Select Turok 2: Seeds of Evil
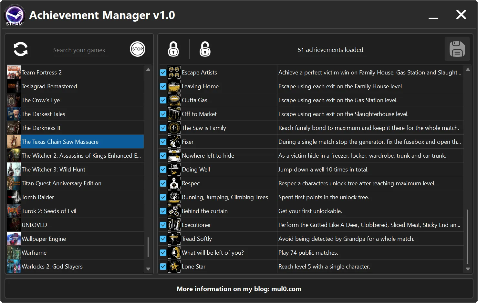The image size is (478, 303). pos(75,211)
